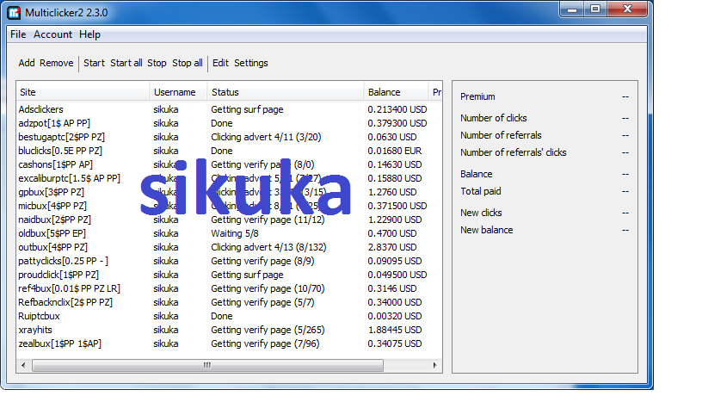The image size is (702, 396).
Task: Select the outbux[4$PP PZ] row
Action: coord(229,247)
